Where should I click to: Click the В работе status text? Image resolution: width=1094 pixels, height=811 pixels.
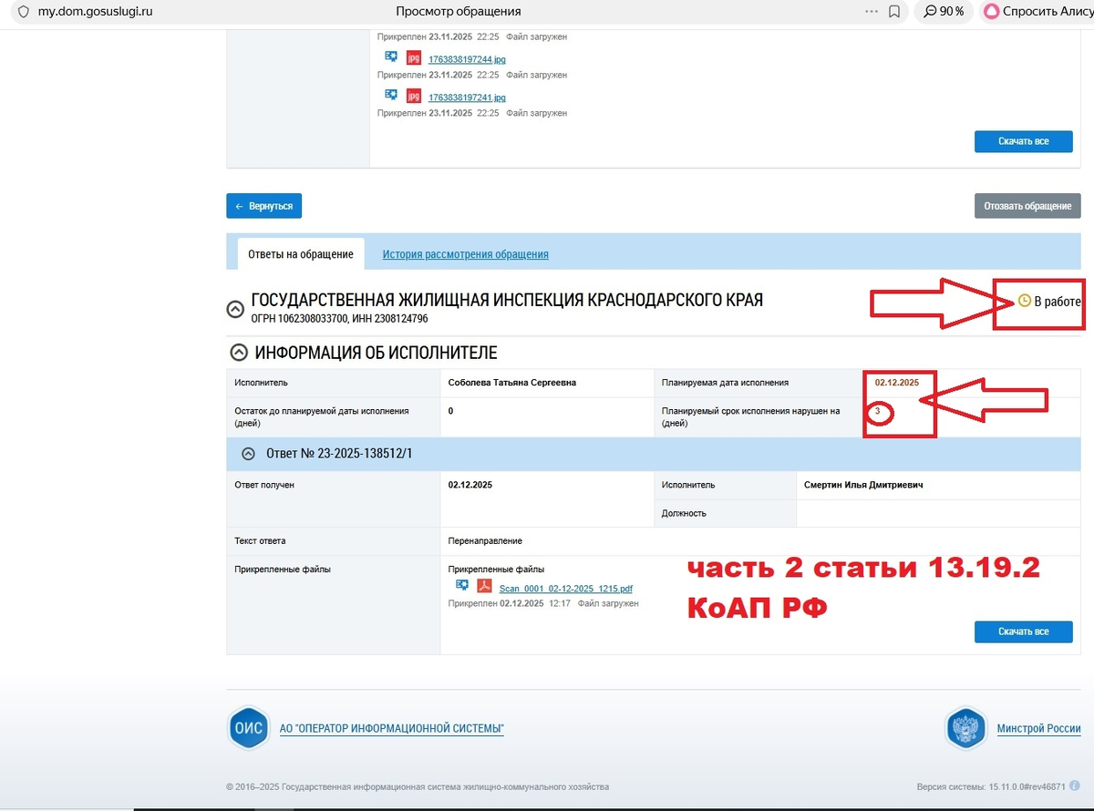click(1058, 302)
